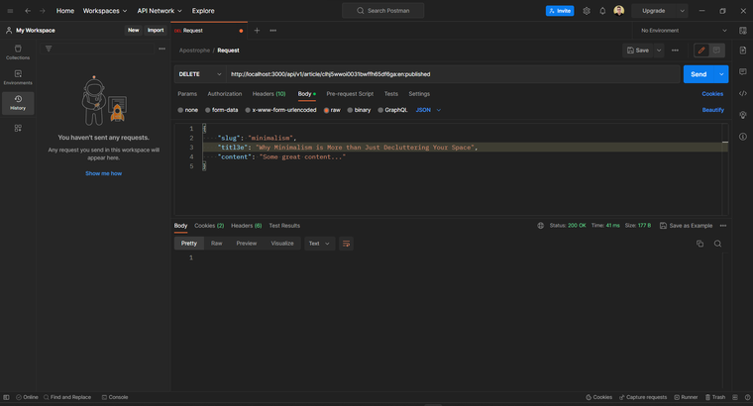Change the JSON body format dropdown

click(x=428, y=110)
